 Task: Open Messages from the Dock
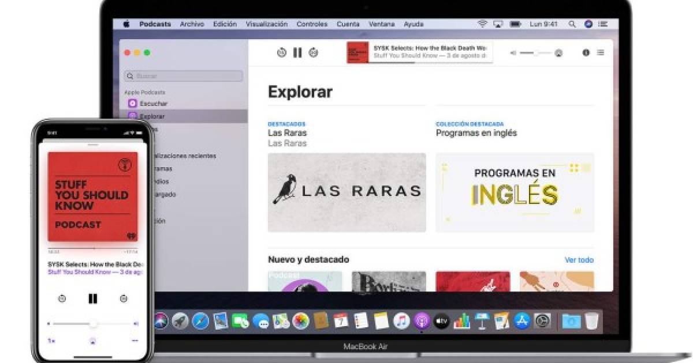[x=260, y=322]
